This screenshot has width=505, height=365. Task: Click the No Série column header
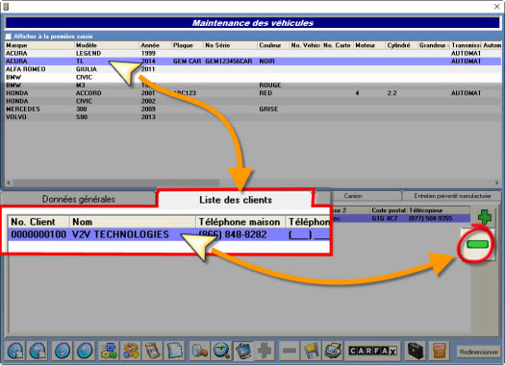click(230, 45)
